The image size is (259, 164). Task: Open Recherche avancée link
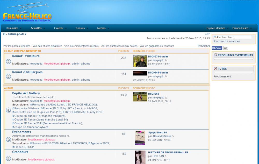coord(227,41)
